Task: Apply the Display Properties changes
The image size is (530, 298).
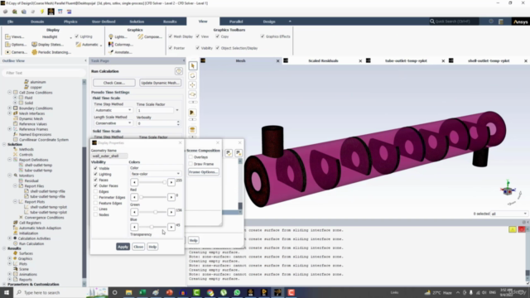Action: pyautogui.click(x=123, y=247)
